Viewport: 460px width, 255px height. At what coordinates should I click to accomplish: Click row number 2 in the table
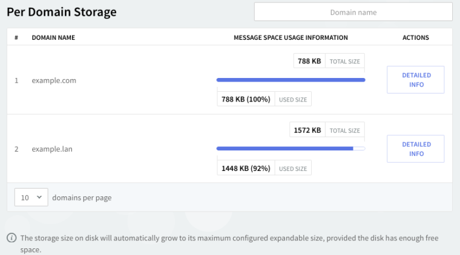pyautogui.click(x=16, y=149)
